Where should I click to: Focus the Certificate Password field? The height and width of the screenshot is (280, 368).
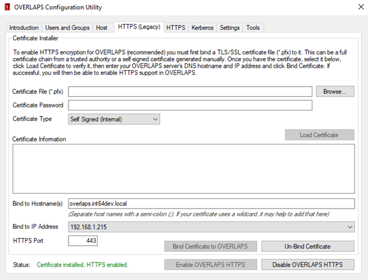[x=190, y=106]
